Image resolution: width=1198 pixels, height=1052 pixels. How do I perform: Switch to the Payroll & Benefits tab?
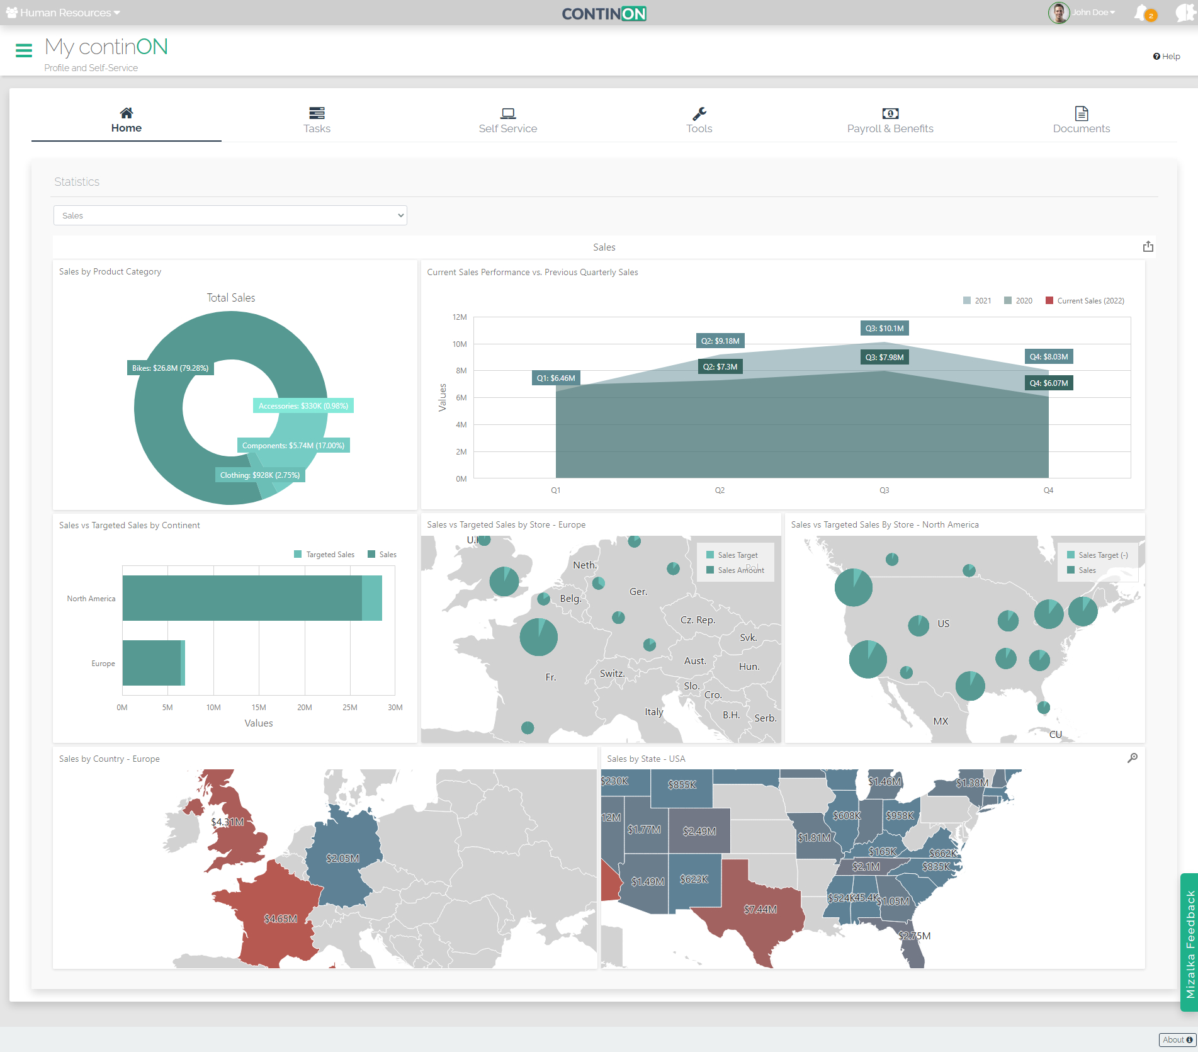[x=890, y=120]
